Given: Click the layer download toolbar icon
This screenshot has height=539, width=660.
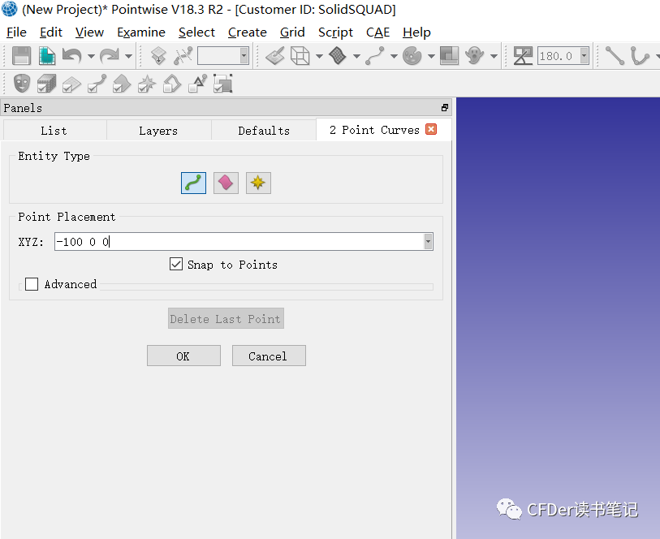Looking at the screenshot, I should point(158,56).
